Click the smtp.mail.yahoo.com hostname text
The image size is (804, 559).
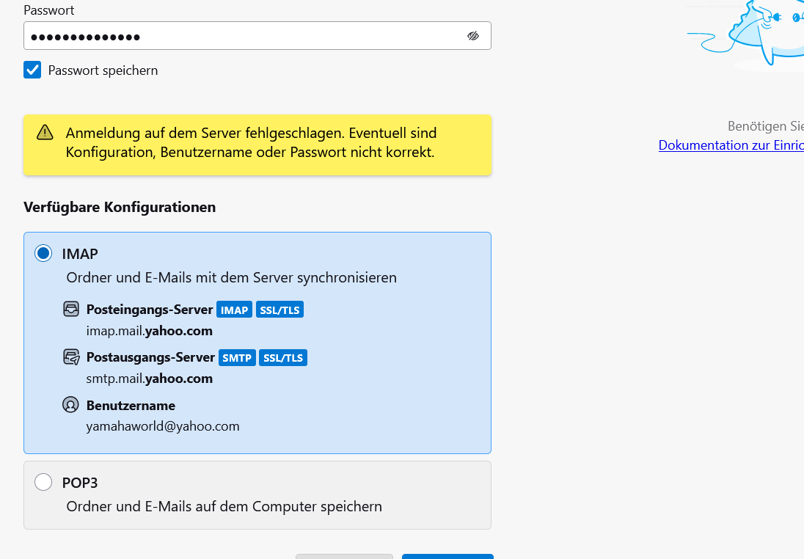click(x=150, y=379)
